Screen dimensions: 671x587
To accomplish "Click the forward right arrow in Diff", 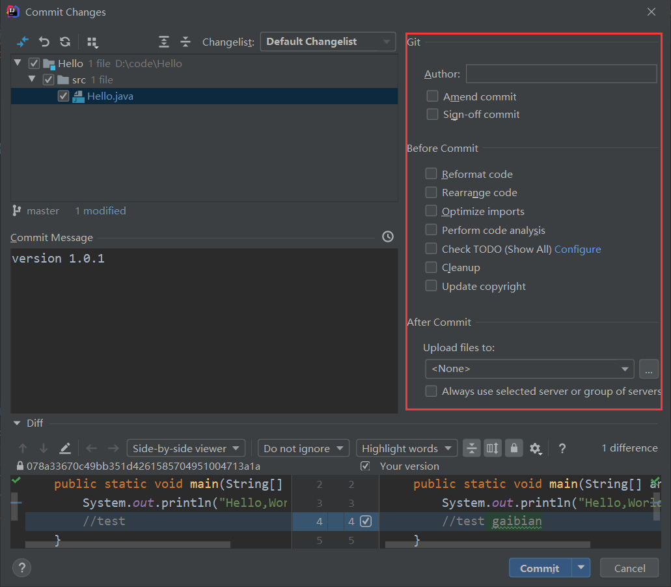I will click(x=113, y=449).
